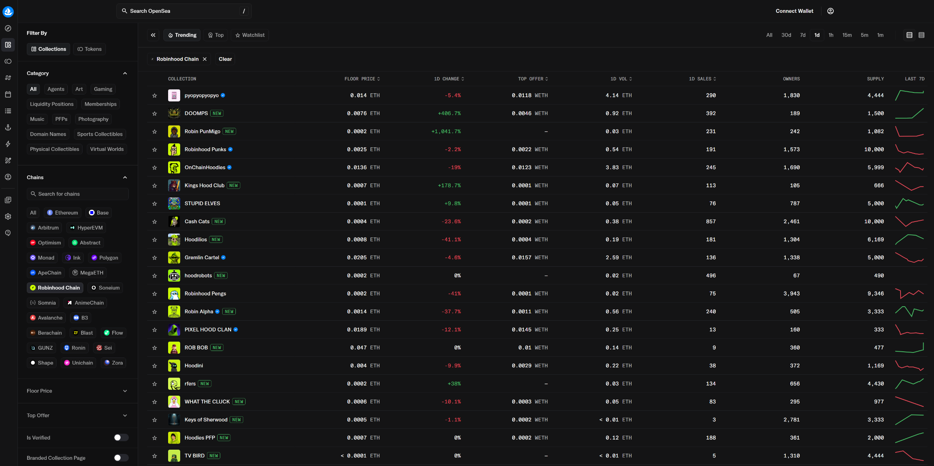The height and width of the screenshot is (466, 934).
Task: Star Robin Alpha for the watchlist
Action: [154, 312]
